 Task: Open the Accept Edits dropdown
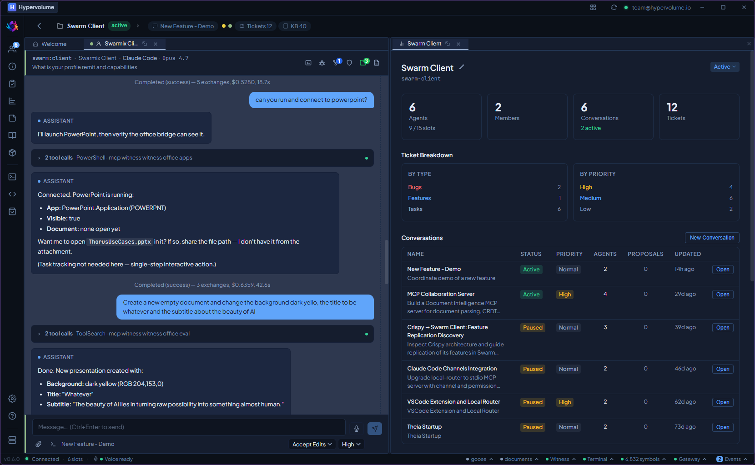(312, 444)
